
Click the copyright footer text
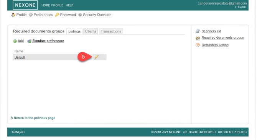[x=199, y=132]
